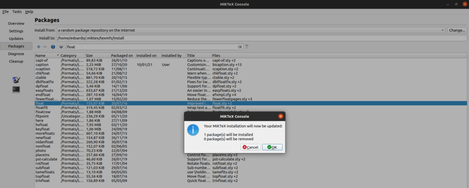Select the caption package row
The height and width of the screenshot is (188, 469).
point(251,64)
